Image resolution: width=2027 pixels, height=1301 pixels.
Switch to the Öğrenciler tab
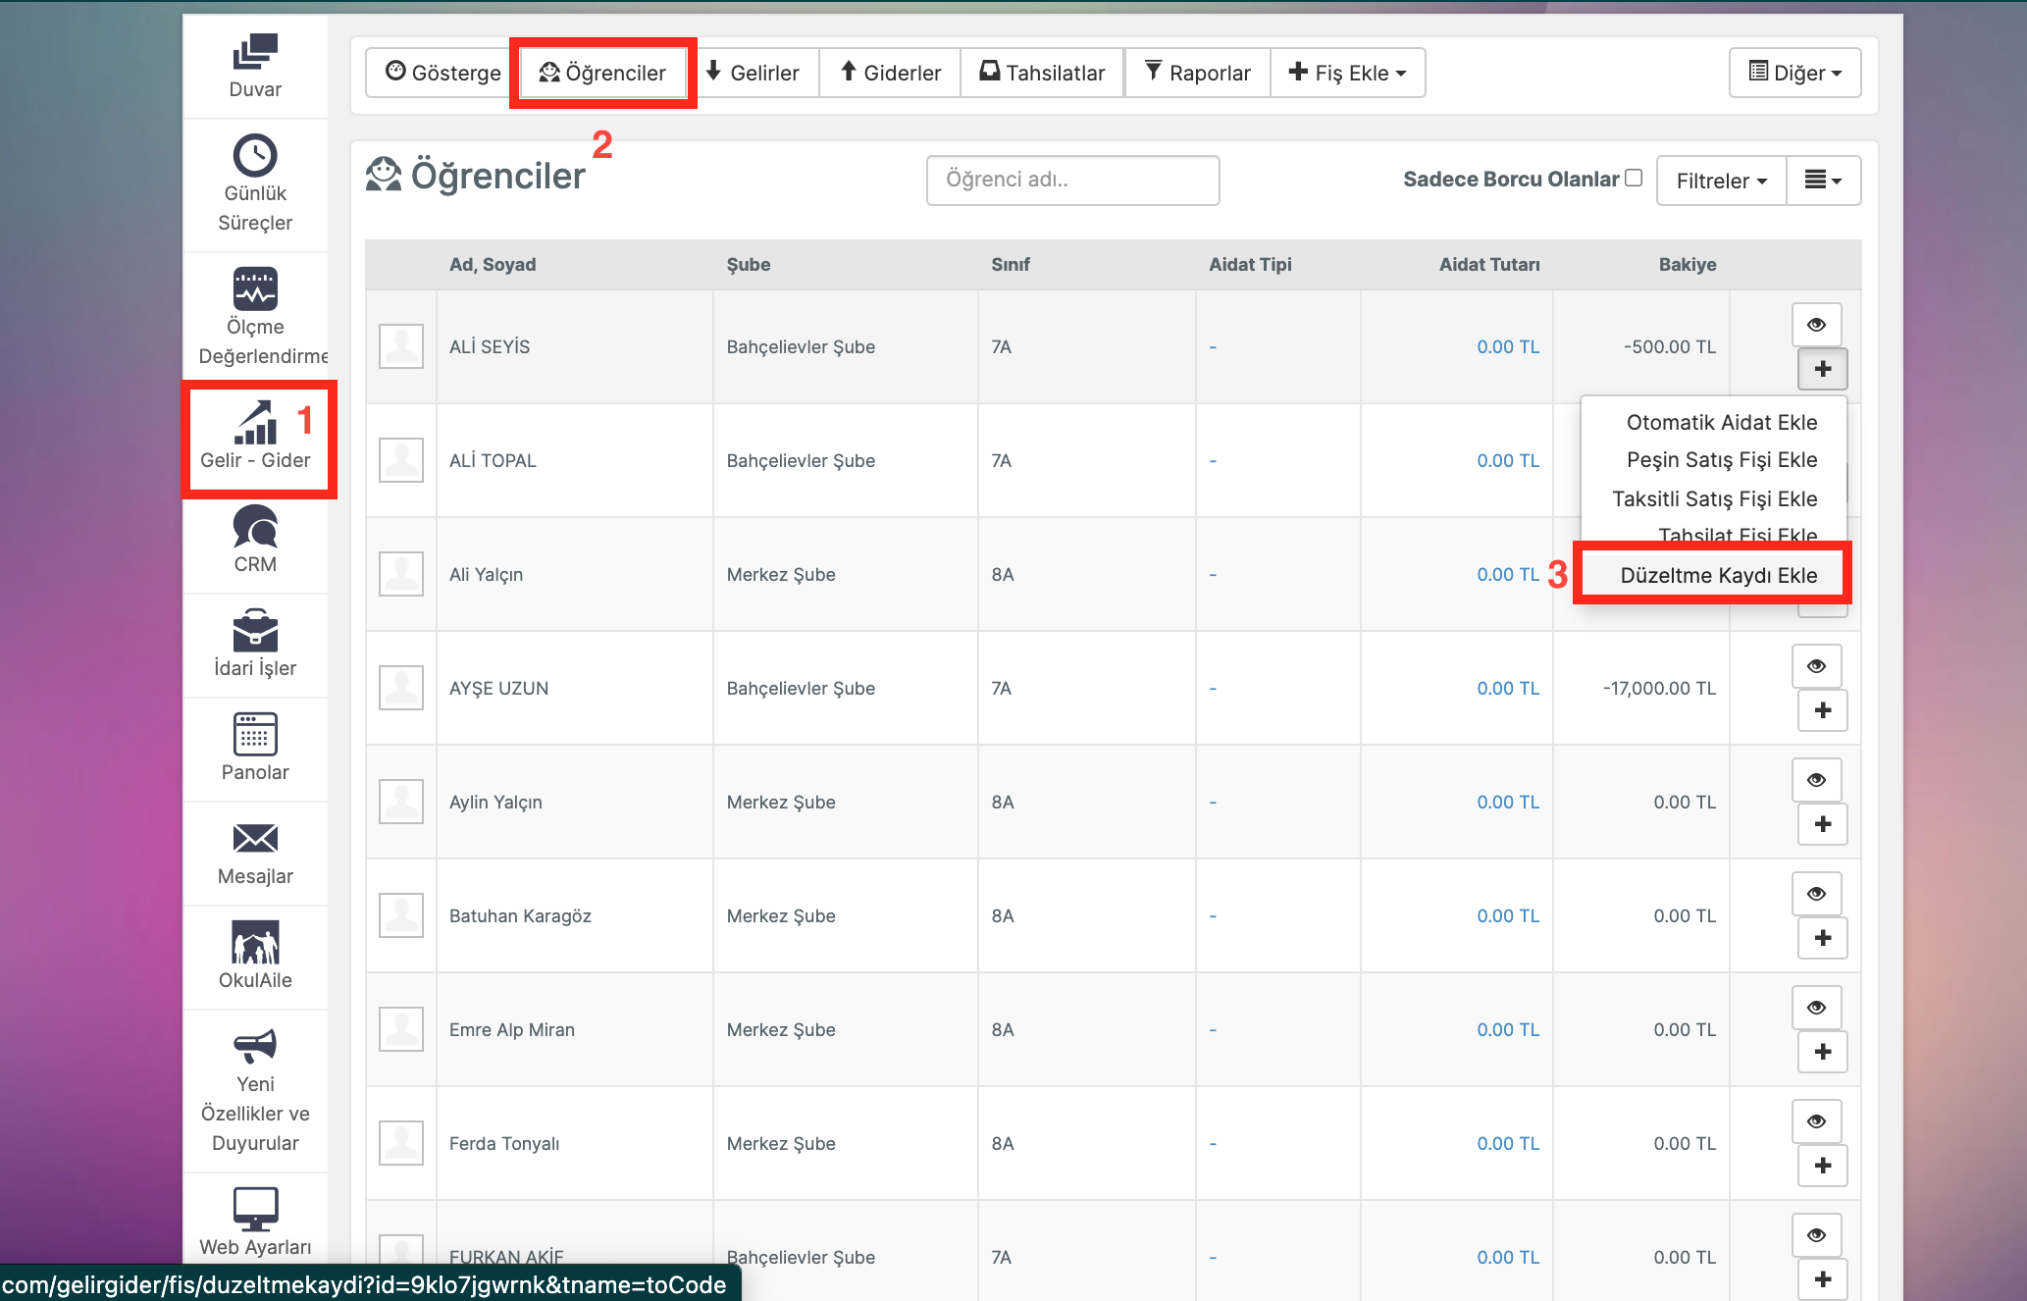click(602, 73)
